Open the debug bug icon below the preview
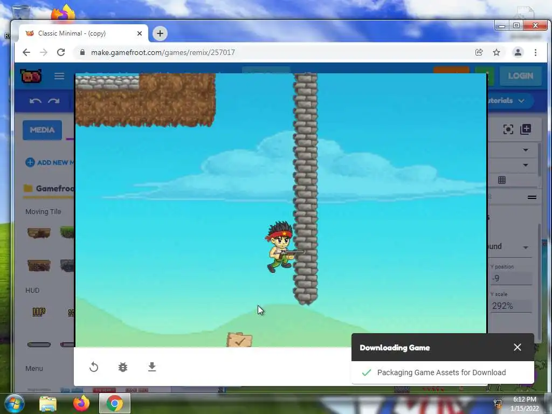 [x=123, y=367]
